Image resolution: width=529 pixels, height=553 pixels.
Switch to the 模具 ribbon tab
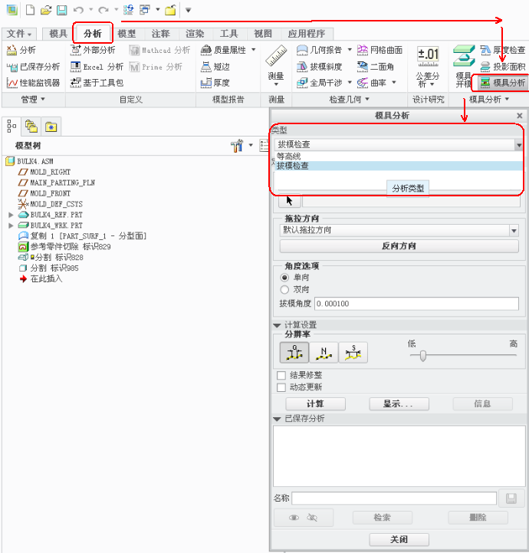click(x=58, y=34)
